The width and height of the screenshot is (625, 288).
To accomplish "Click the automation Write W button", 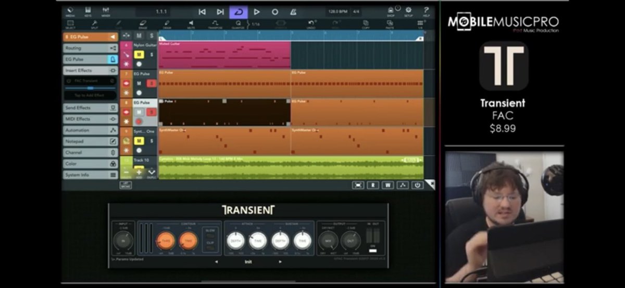I will click(388, 185).
